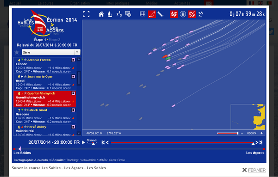Jump to the start of the replay

pos(103,142)
